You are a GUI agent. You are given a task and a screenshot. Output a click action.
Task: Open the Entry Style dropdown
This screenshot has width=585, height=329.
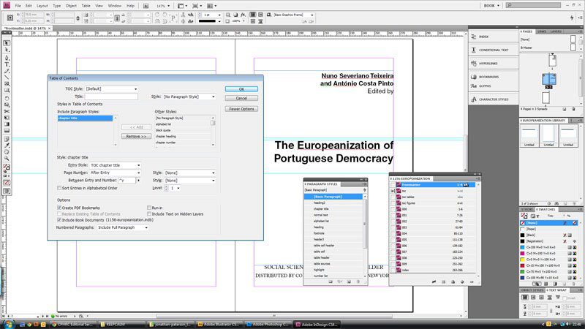click(116, 165)
